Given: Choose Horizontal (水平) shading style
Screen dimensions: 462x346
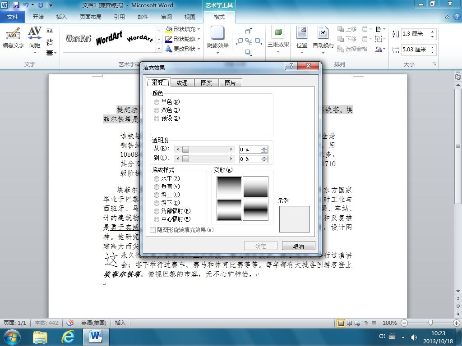Looking at the screenshot, I should 157,178.
